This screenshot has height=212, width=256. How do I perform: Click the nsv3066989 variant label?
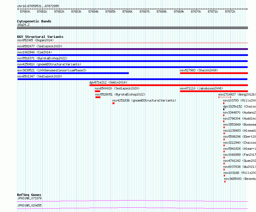pyautogui.click(x=240, y=155)
